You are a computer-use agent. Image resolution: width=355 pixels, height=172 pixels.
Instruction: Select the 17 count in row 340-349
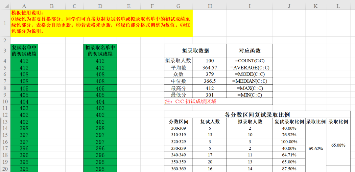[210, 155]
